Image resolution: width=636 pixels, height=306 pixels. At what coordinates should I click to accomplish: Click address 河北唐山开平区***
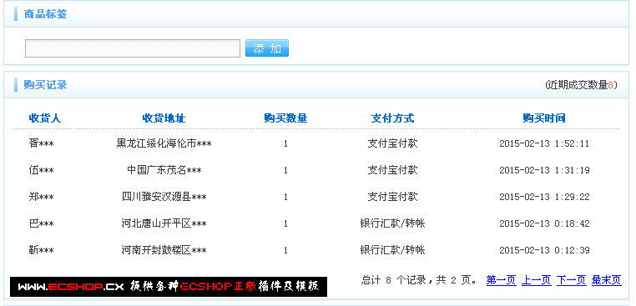click(x=164, y=223)
